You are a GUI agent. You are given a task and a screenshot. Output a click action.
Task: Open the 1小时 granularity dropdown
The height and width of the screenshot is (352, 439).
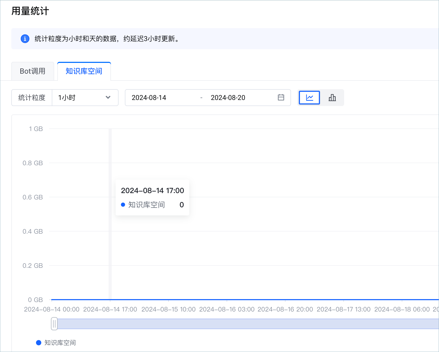coord(85,98)
